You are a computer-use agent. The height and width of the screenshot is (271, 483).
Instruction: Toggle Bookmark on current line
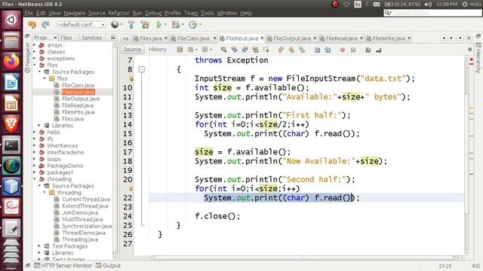(x=302, y=50)
